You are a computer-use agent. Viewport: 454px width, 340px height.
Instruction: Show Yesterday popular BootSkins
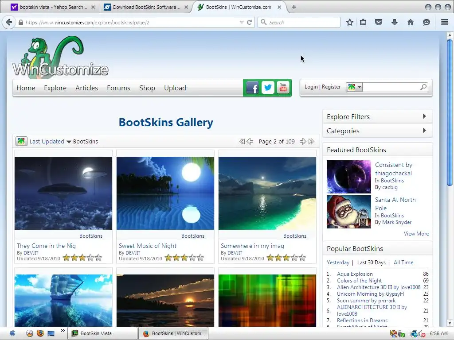tap(338, 263)
